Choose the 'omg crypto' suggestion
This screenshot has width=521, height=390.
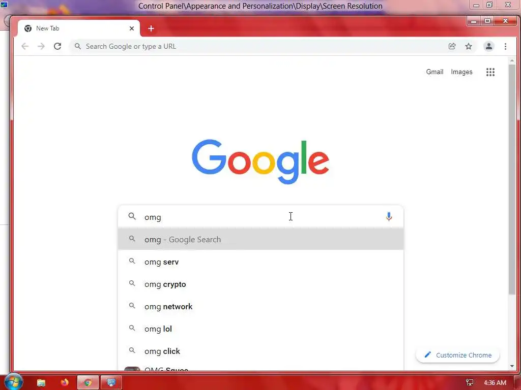261,284
